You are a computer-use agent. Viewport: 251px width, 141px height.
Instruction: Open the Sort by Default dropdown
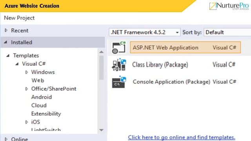coord(227,32)
